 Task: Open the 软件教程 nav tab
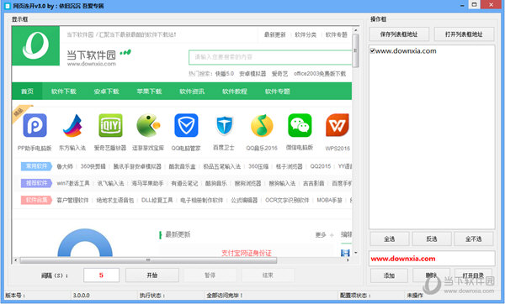point(235,92)
